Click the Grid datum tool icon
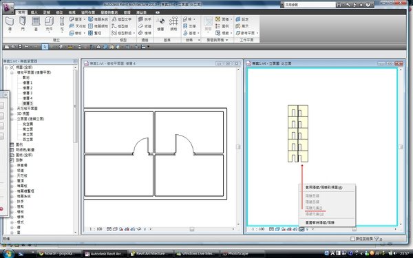The image size is (413, 258). click(x=173, y=24)
